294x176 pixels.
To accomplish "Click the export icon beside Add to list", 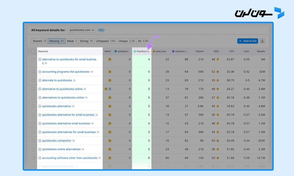I will click(x=262, y=41).
